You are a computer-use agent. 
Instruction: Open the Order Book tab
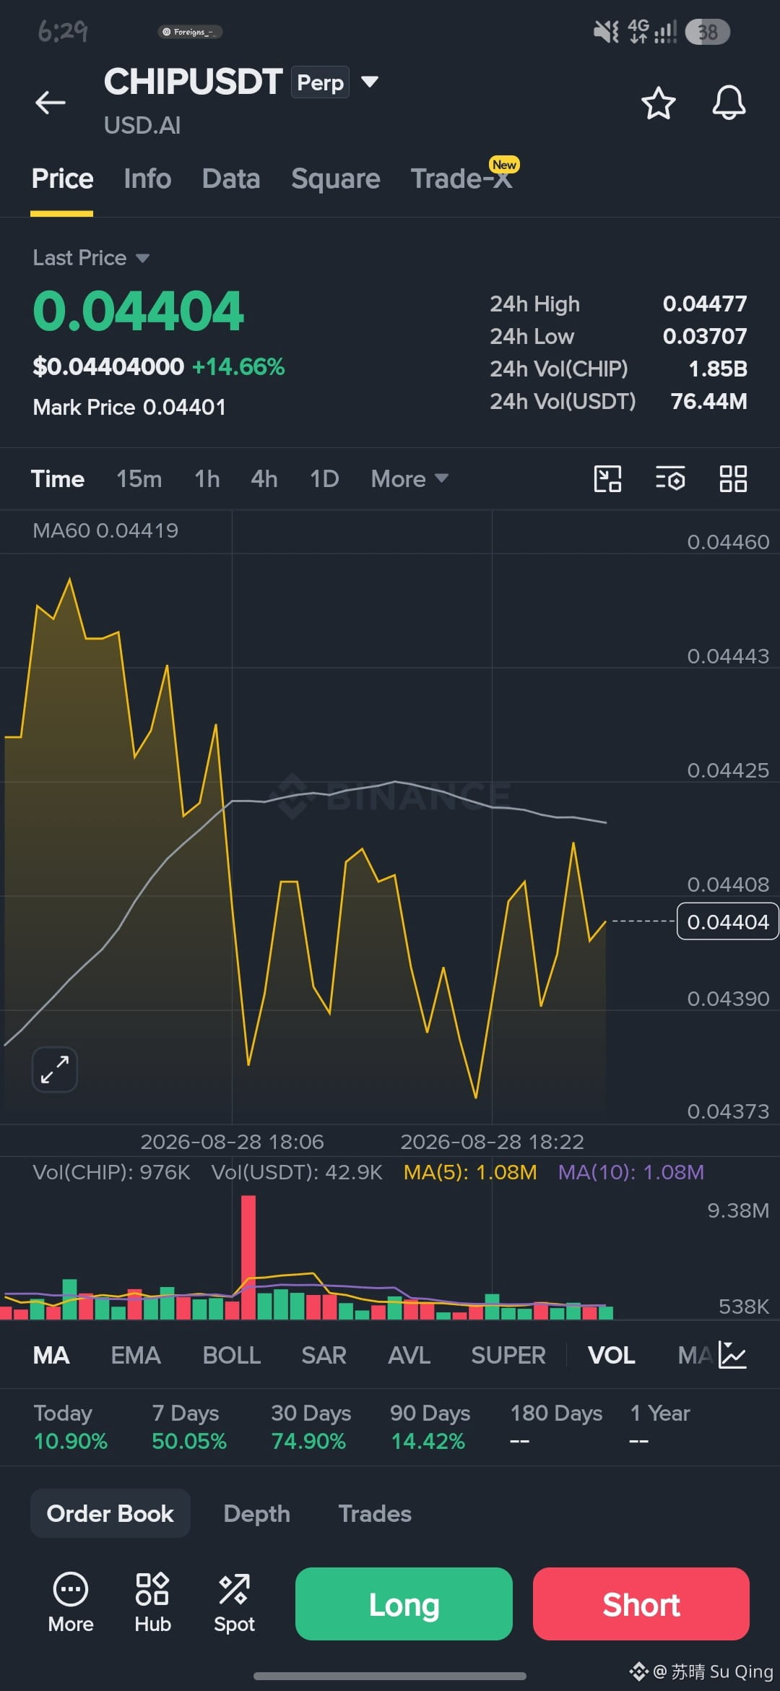(x=110, y=1513)
